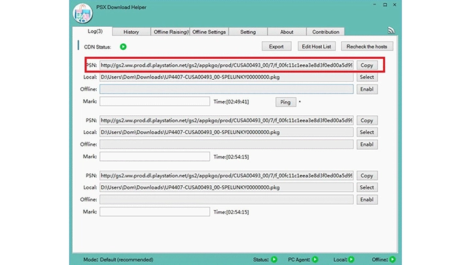
Task: Click the CDN Status green indicator
Action: 123,46
